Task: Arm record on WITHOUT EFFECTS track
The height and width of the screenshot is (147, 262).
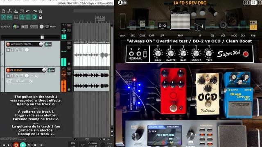Action: pos(8,45)
